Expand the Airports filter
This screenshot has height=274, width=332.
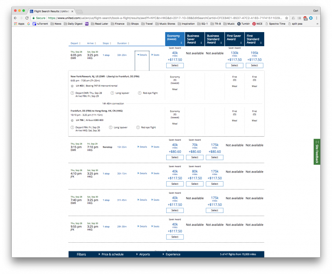(144, 254)
